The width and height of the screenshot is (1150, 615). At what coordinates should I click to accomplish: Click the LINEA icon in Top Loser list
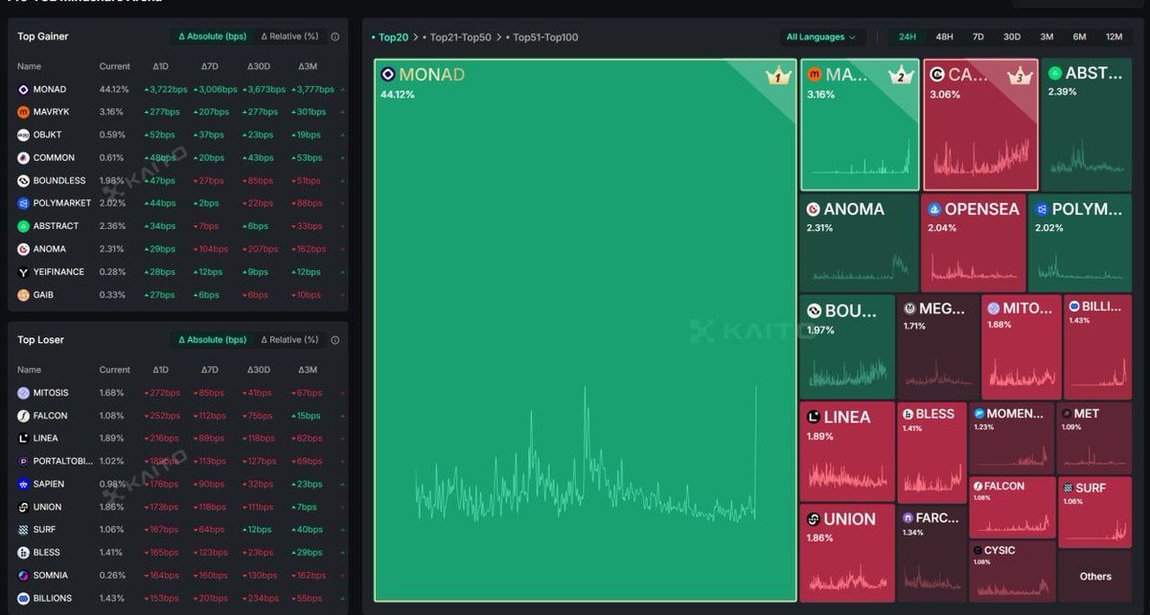click(x=24, y=438)
